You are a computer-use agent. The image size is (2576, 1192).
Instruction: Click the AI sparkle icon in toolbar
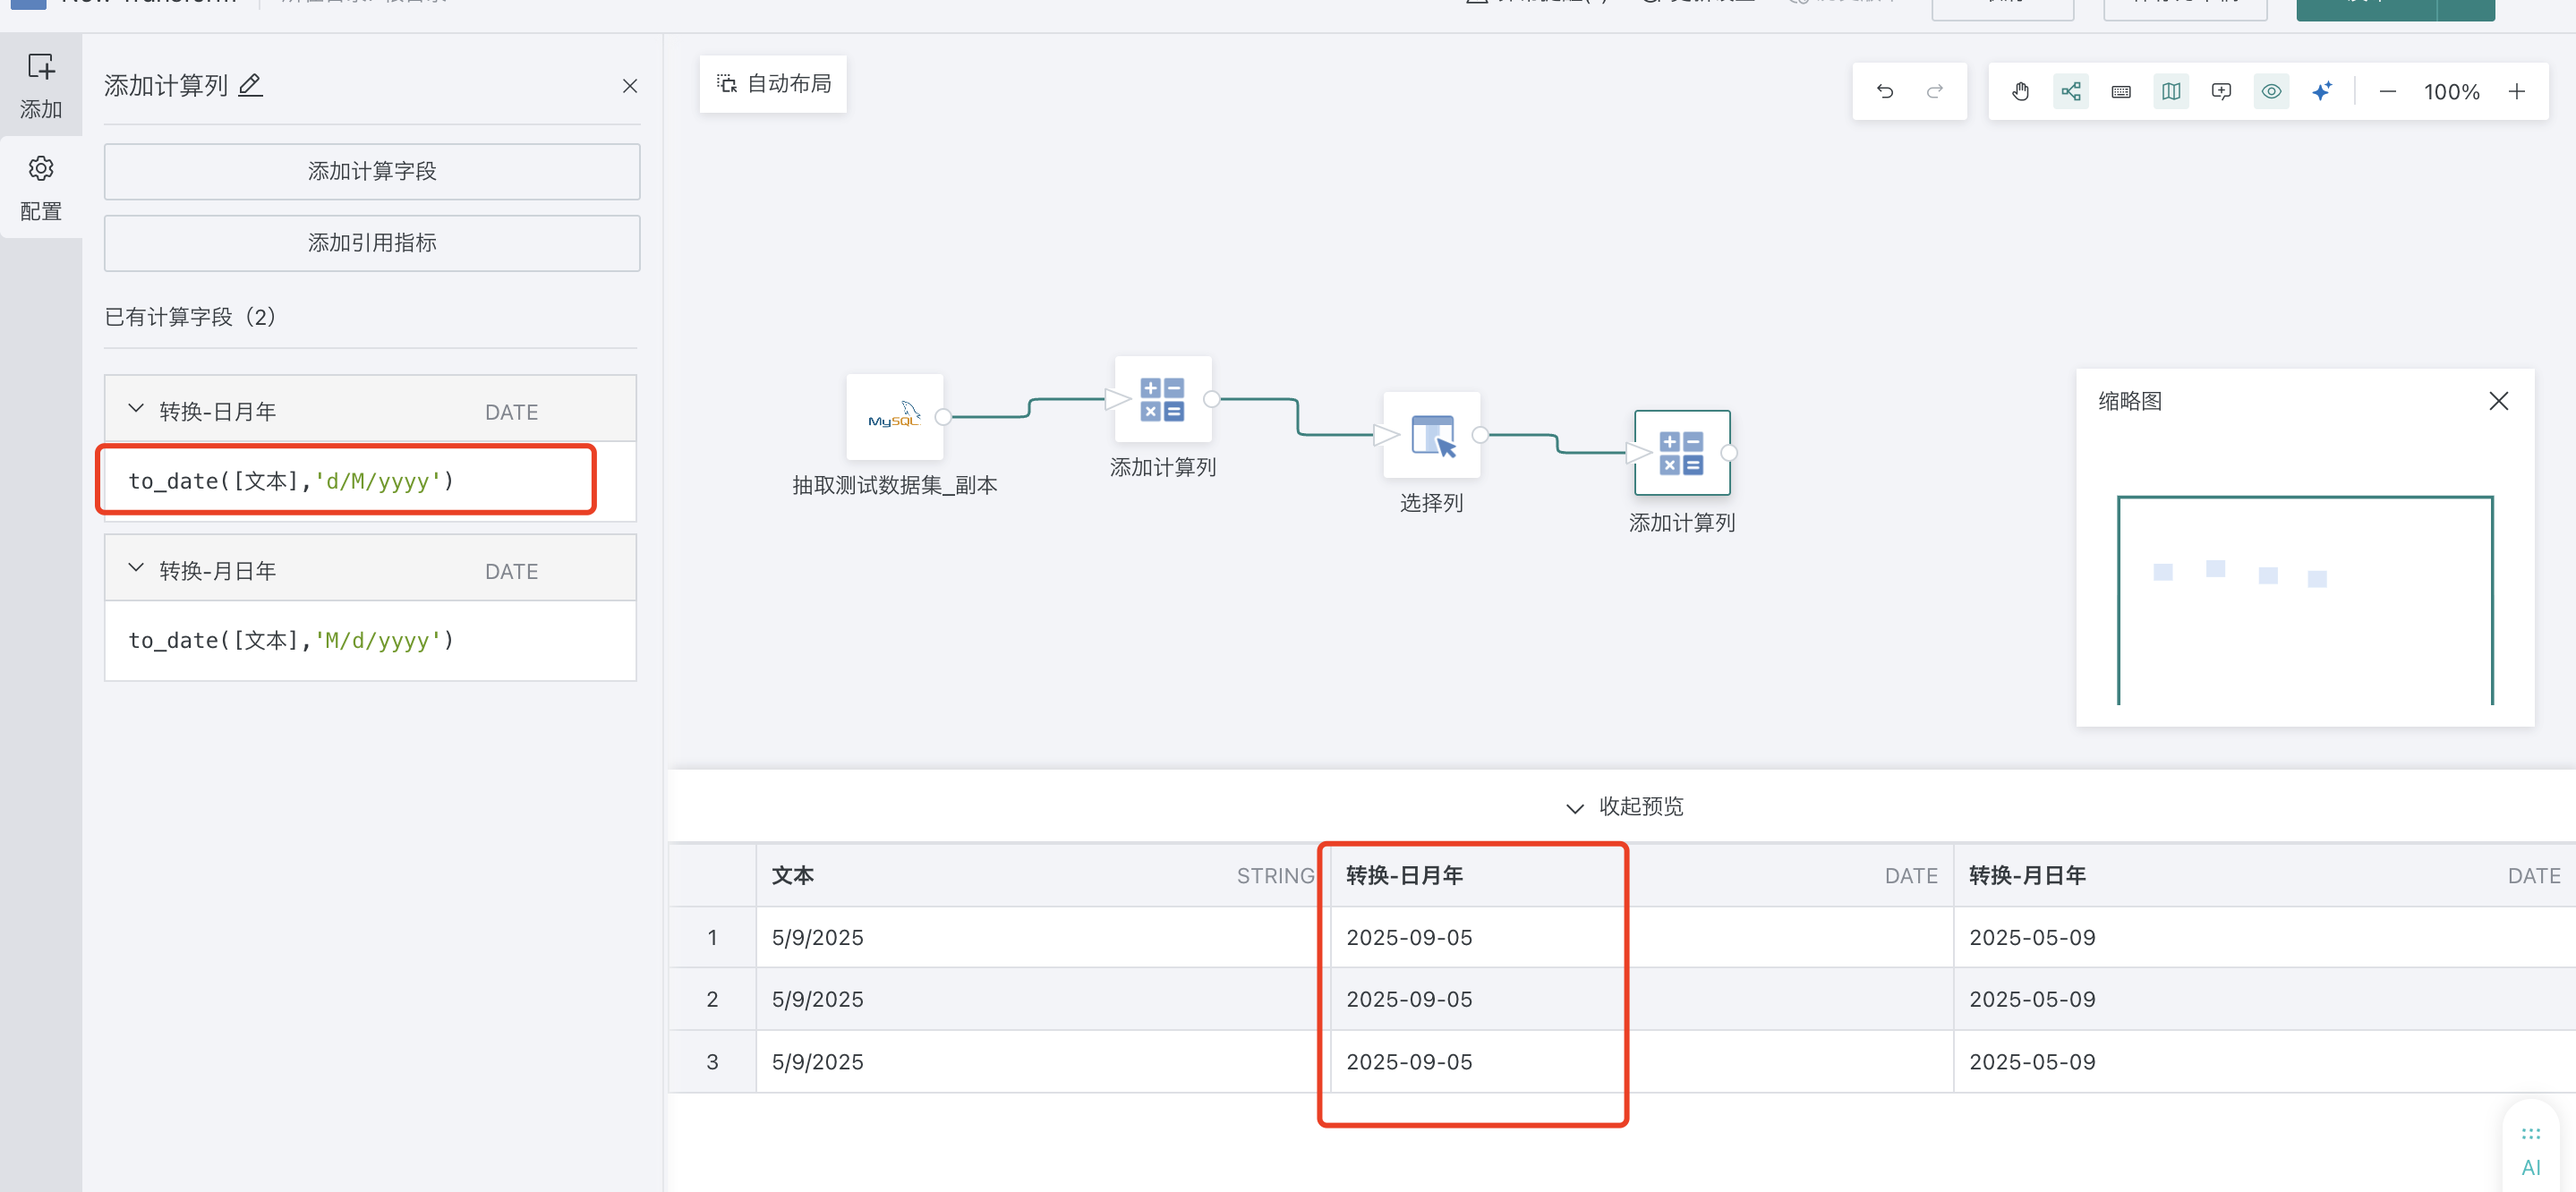[x=2322, y=91]
